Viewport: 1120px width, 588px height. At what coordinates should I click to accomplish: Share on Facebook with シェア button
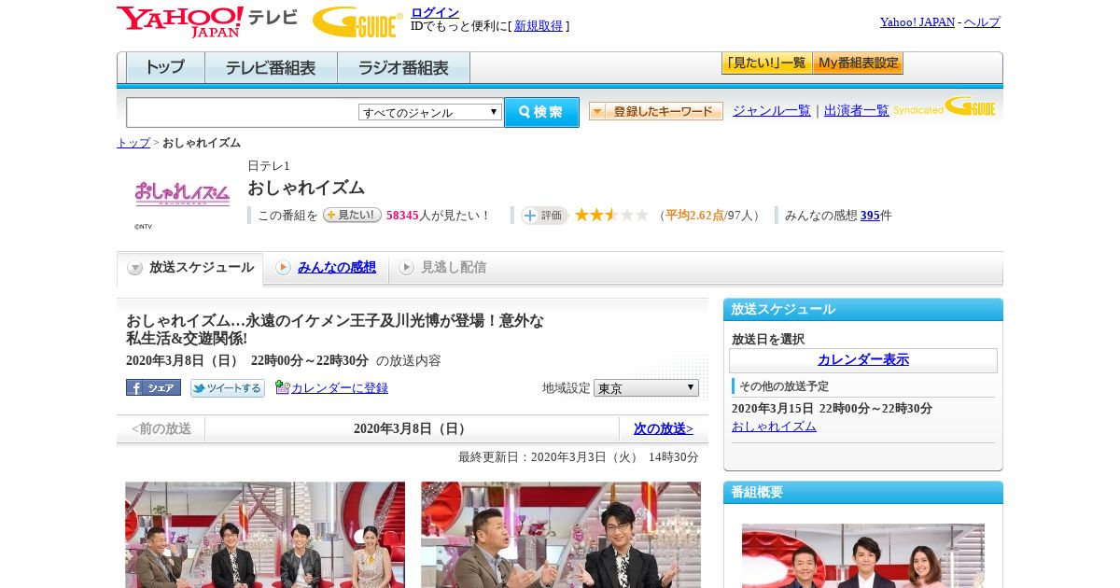click(x=153, y=387)
